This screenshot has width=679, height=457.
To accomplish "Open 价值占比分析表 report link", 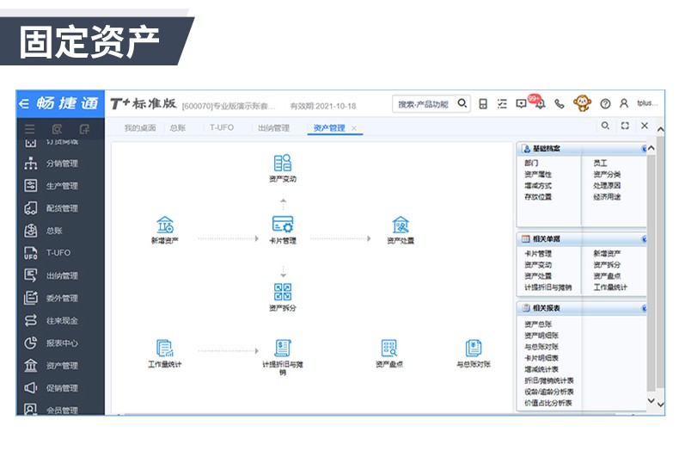I will 547,403.
